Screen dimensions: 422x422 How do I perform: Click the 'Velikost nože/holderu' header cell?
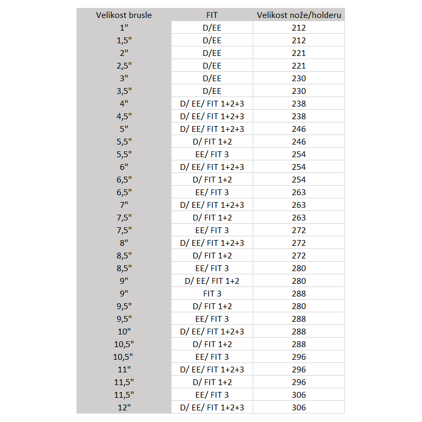click(299, 15)
